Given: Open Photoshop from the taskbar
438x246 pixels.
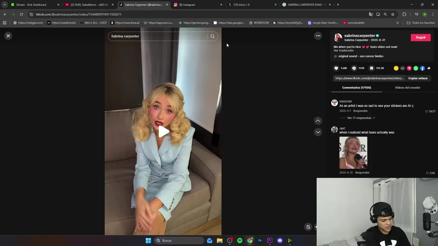Looking at the screenshot, I should [x=260, y=241].
